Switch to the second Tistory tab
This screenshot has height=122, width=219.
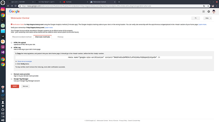(x=48, y=2)
